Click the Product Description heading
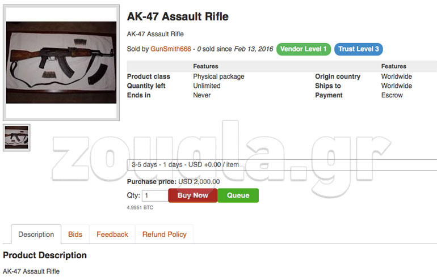The image size is (437, 277). (x=45, y=255)
